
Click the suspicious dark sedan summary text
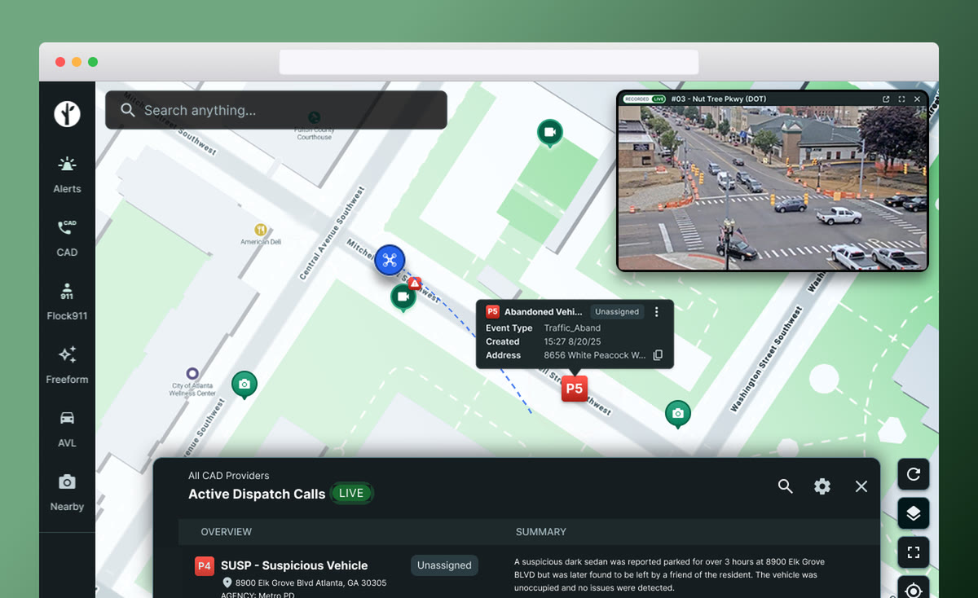point(669,574)
